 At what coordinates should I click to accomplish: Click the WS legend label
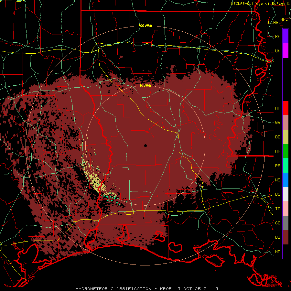(x=277, y=180)
